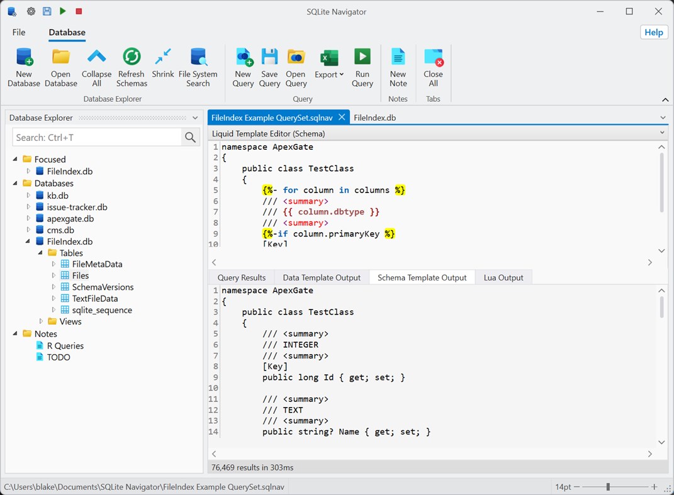Switch to the FileIndex.db document tab
Image resolution: width=674 pixels, height=495 pixels.
(374, 118)
